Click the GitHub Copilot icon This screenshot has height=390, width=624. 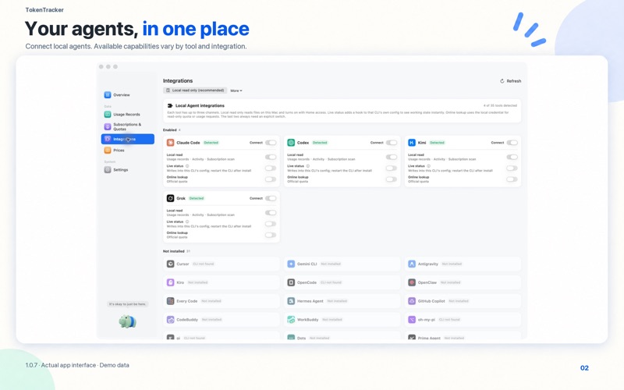click(412, 301)
